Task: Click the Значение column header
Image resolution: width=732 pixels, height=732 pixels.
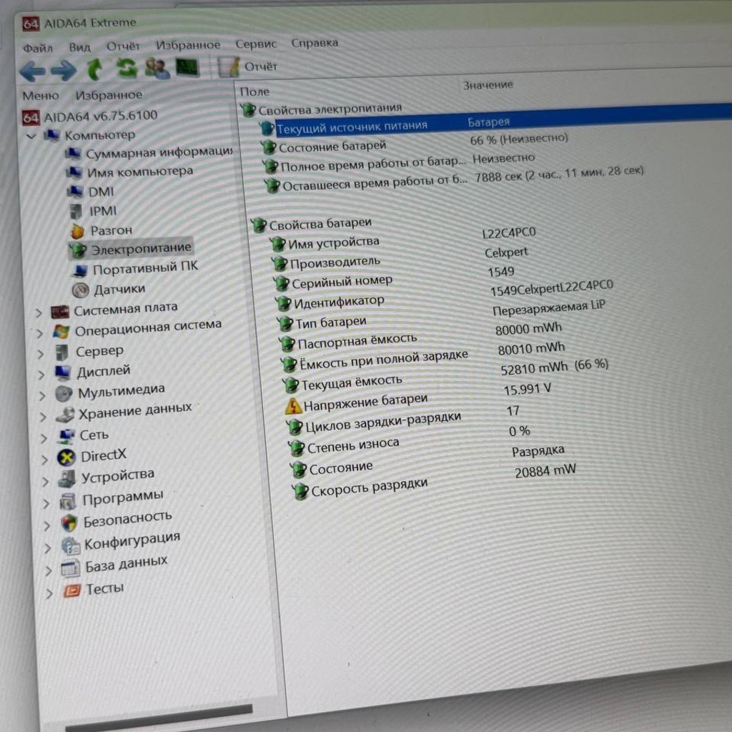Action: (x=488, y=85)
